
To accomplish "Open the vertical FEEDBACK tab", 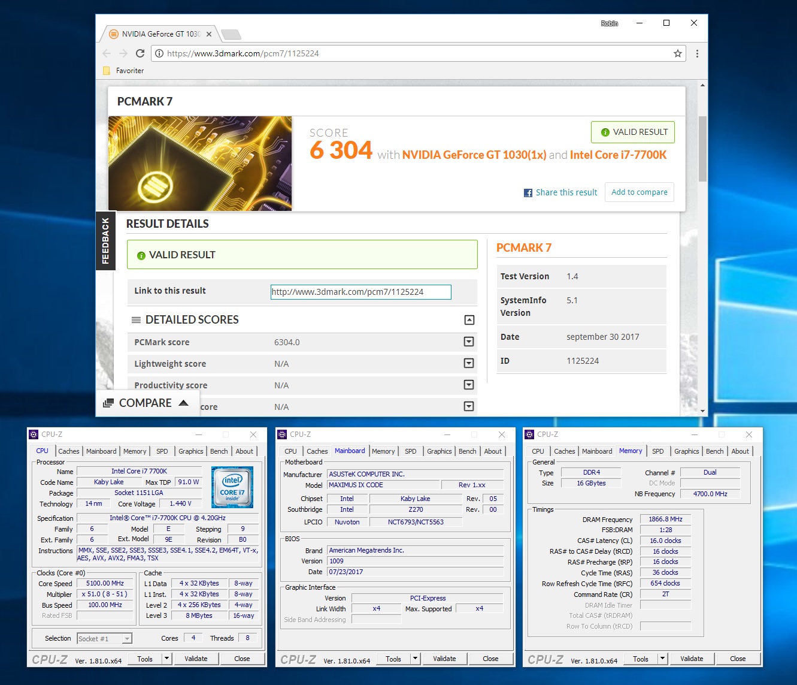I will point(106,240).
